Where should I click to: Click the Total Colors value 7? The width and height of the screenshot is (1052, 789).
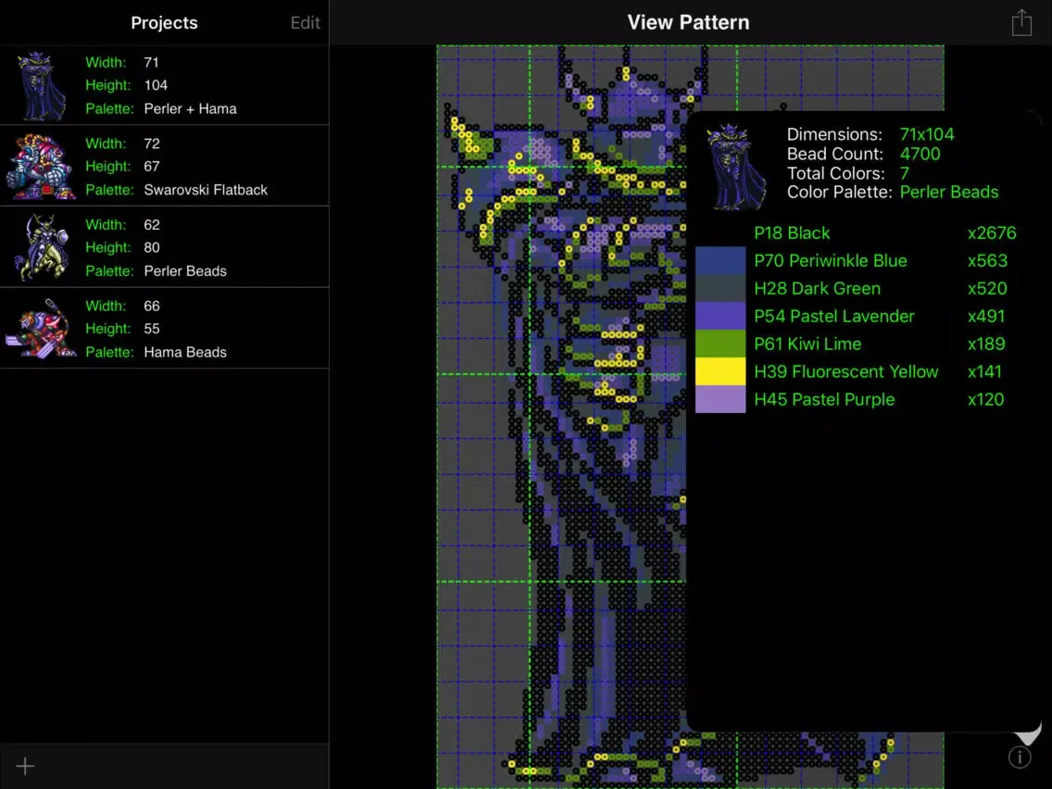905,173
